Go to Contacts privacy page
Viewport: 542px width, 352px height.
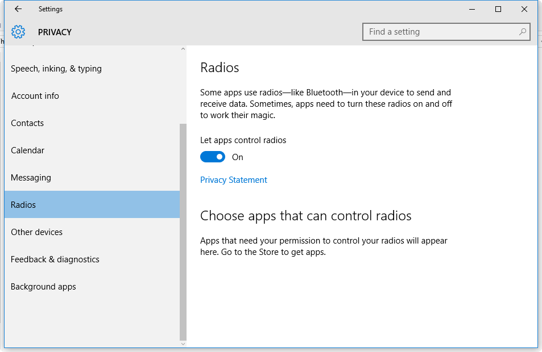[27, 123]
